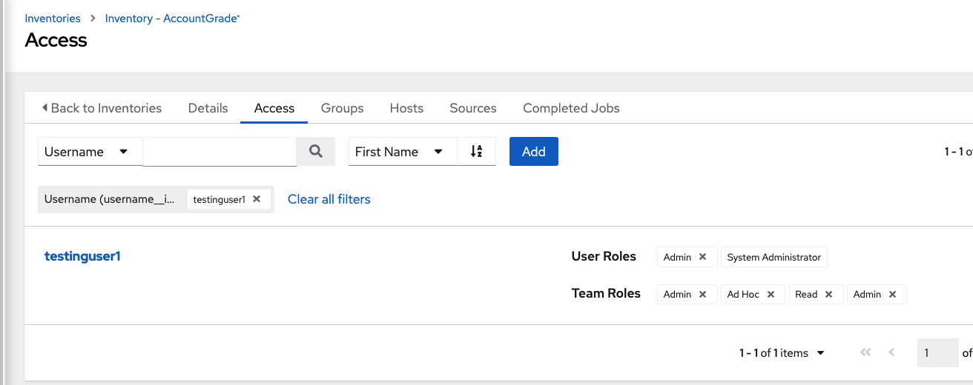Remove the Read team role

pos(829,294)
